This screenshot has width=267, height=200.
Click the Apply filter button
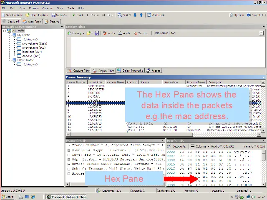[x=124, y=33]
